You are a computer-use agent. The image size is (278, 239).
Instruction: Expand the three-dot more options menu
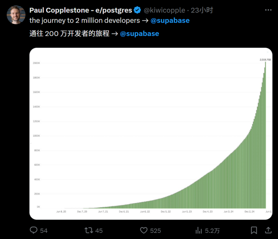pos(268,10)
